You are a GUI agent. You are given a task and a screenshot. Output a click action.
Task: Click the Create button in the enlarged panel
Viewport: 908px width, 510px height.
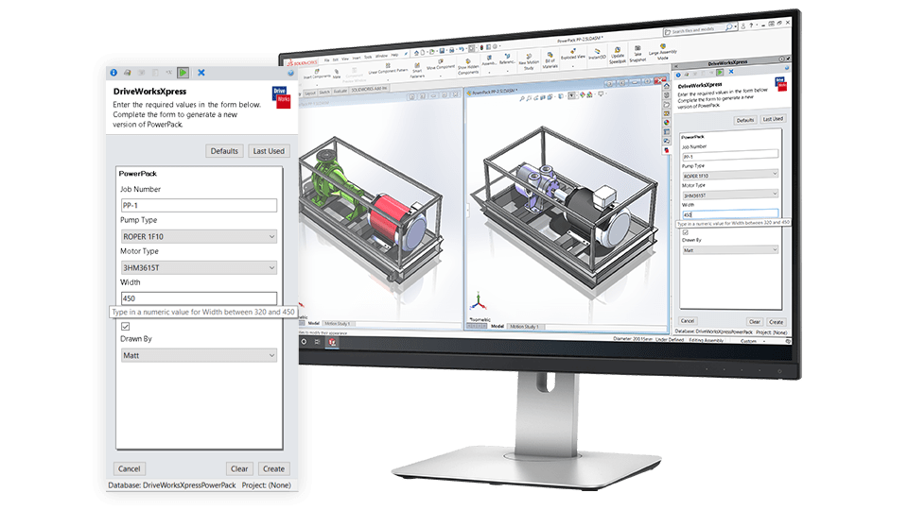273,469
